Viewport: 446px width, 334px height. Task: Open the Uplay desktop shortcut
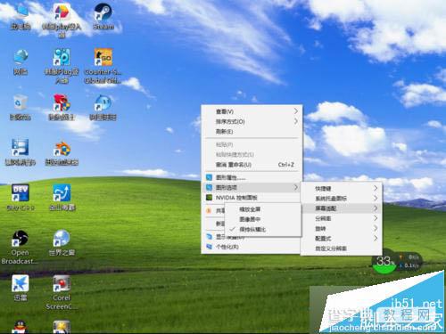pyautogui.click(x=62, y=20)
